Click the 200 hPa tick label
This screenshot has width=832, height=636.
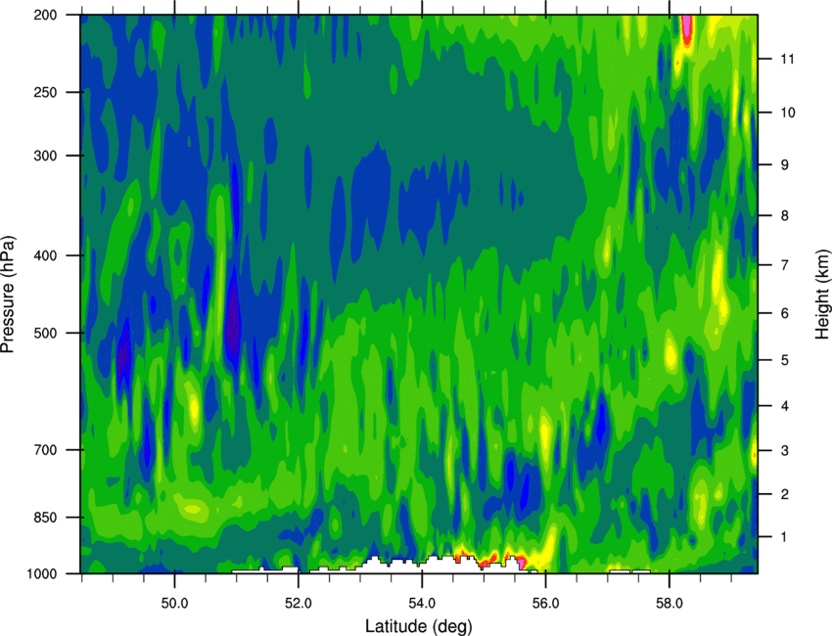coord(45,16)
